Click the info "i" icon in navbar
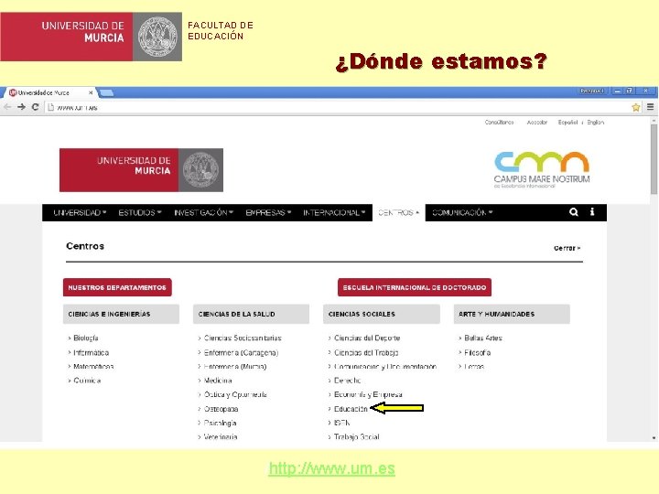The image size is (659, 494). (592, 211)
